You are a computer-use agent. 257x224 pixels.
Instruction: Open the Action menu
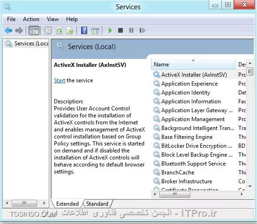tap(31, 19)
